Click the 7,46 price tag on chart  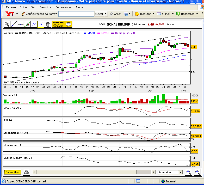(194, 47)
